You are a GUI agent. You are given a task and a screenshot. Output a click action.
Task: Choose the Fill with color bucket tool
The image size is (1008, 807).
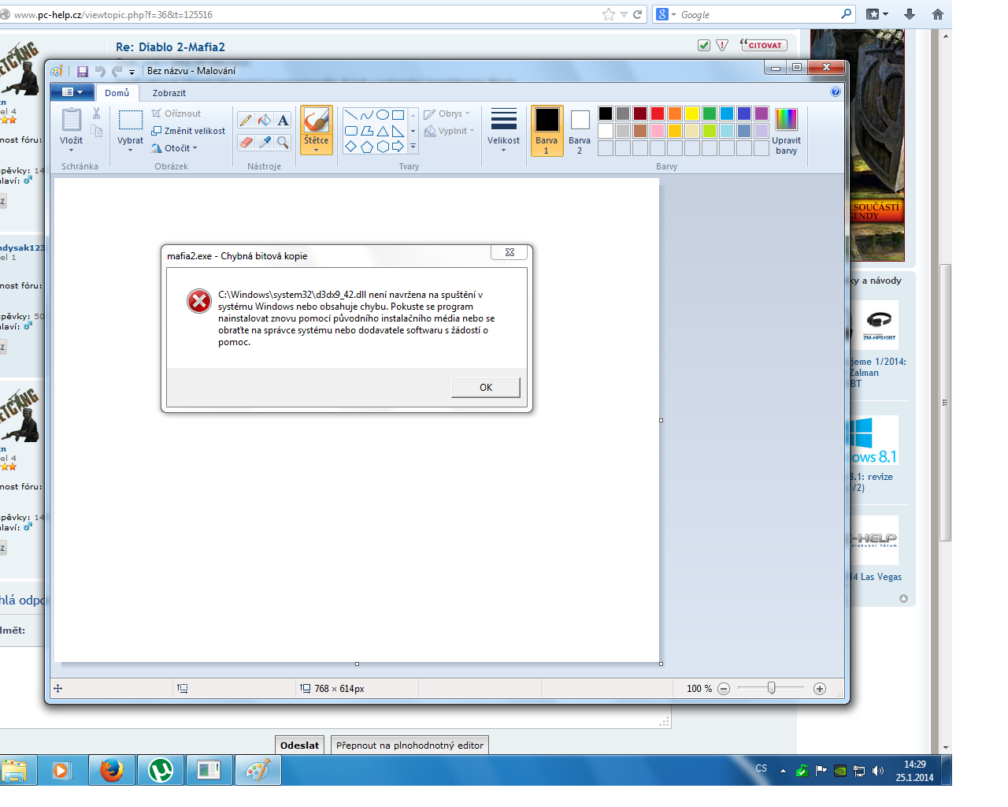(x=265, y=120)
